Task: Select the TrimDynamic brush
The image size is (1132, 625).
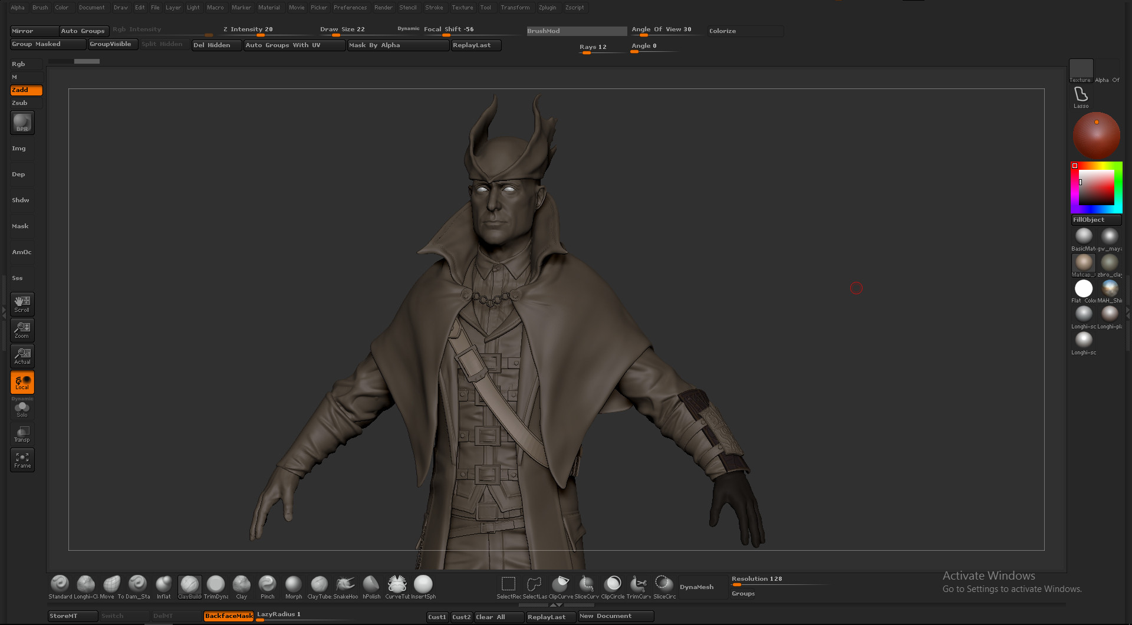Action: pyautogui.click(x=215, y=587)
